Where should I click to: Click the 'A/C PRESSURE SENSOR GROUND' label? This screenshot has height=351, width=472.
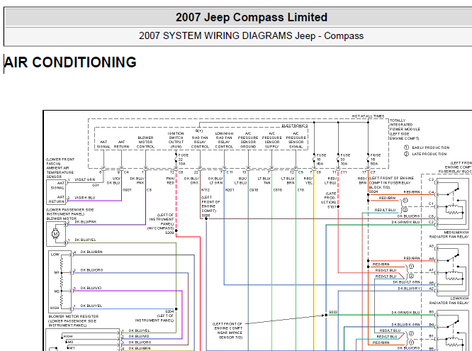point(248,140)
